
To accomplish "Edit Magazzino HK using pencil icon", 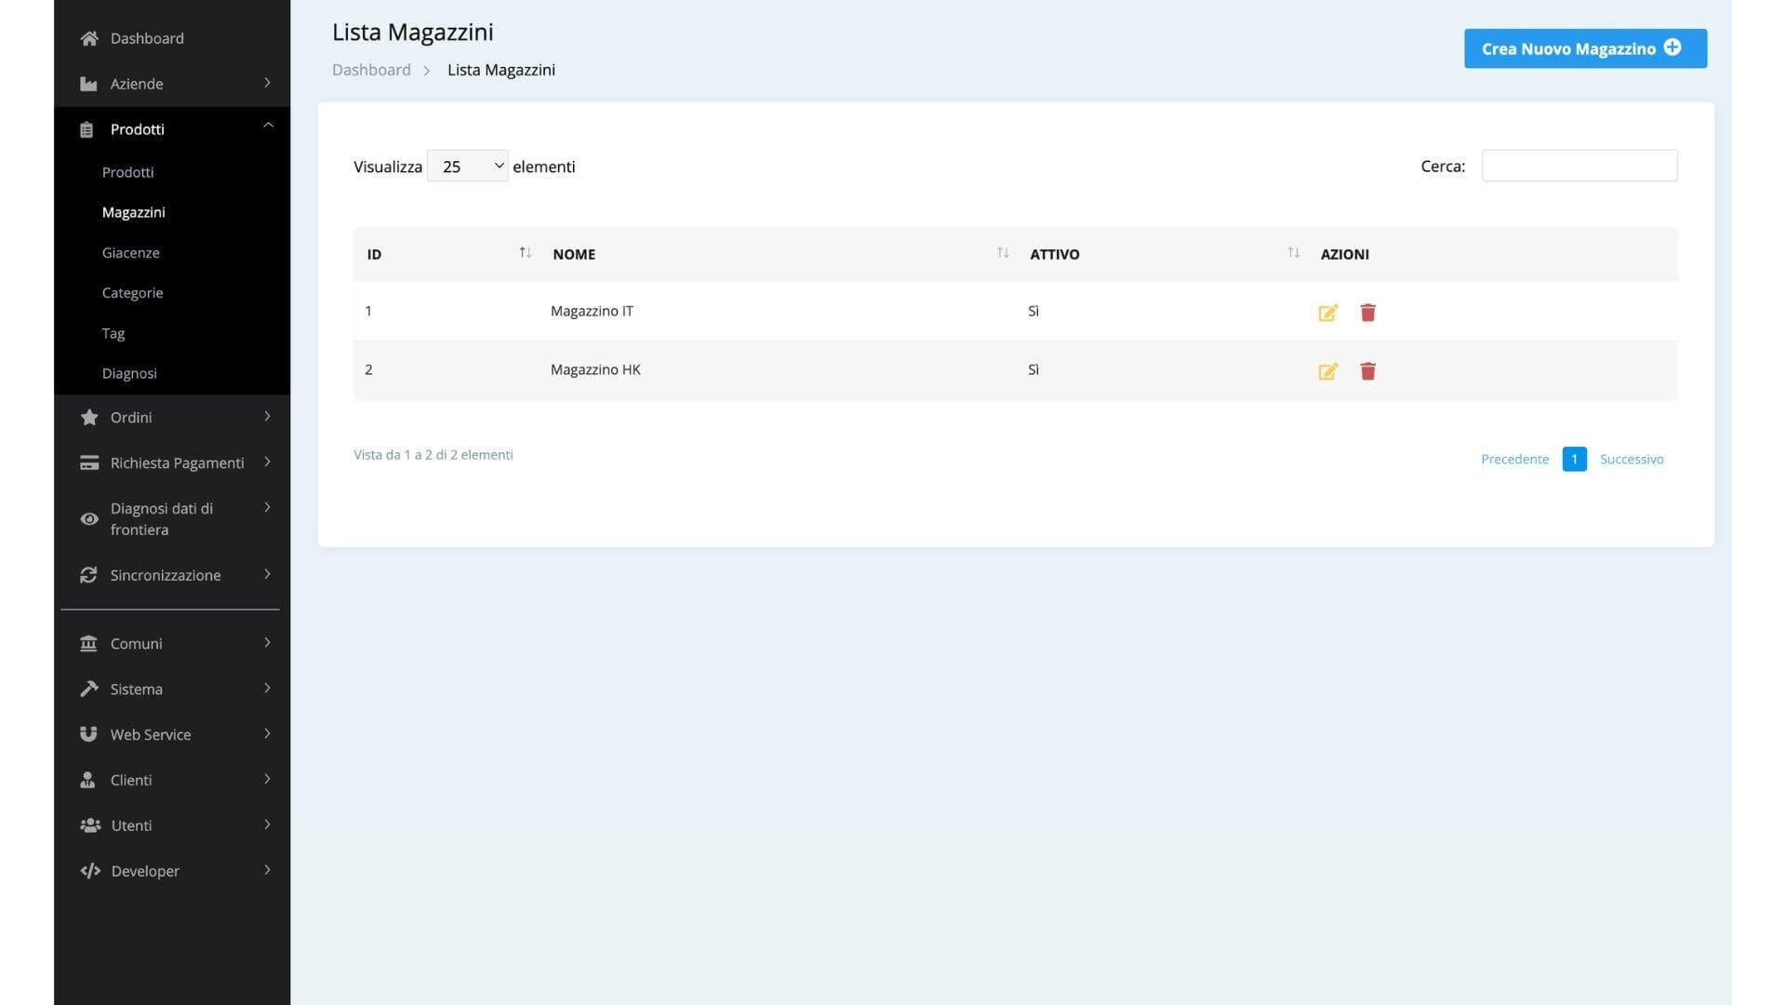I will click(1328, 371).
